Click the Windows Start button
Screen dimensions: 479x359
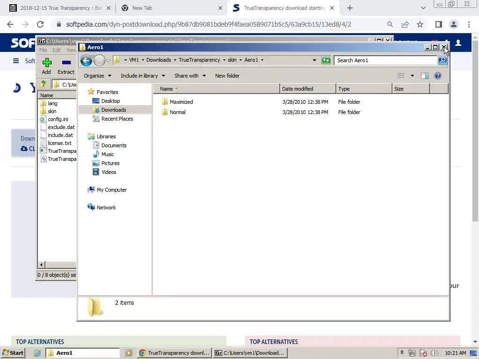point(13,353)
